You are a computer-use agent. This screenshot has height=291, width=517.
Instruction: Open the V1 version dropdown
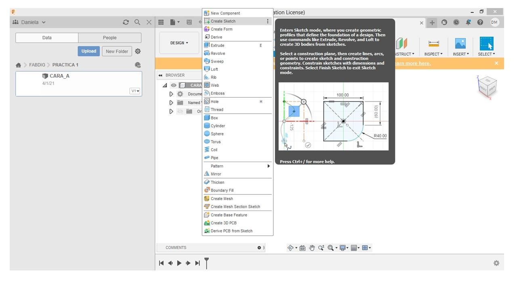coord(135,91)
